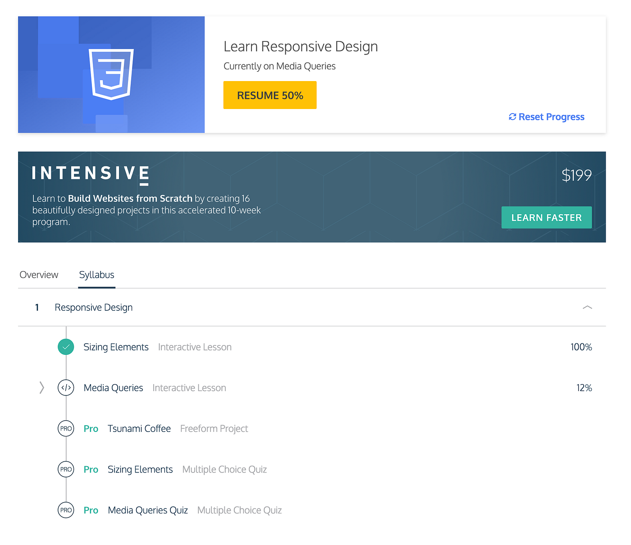
Task: Click the refresh icon beside Reset Progress
Action: coord(512,117)
